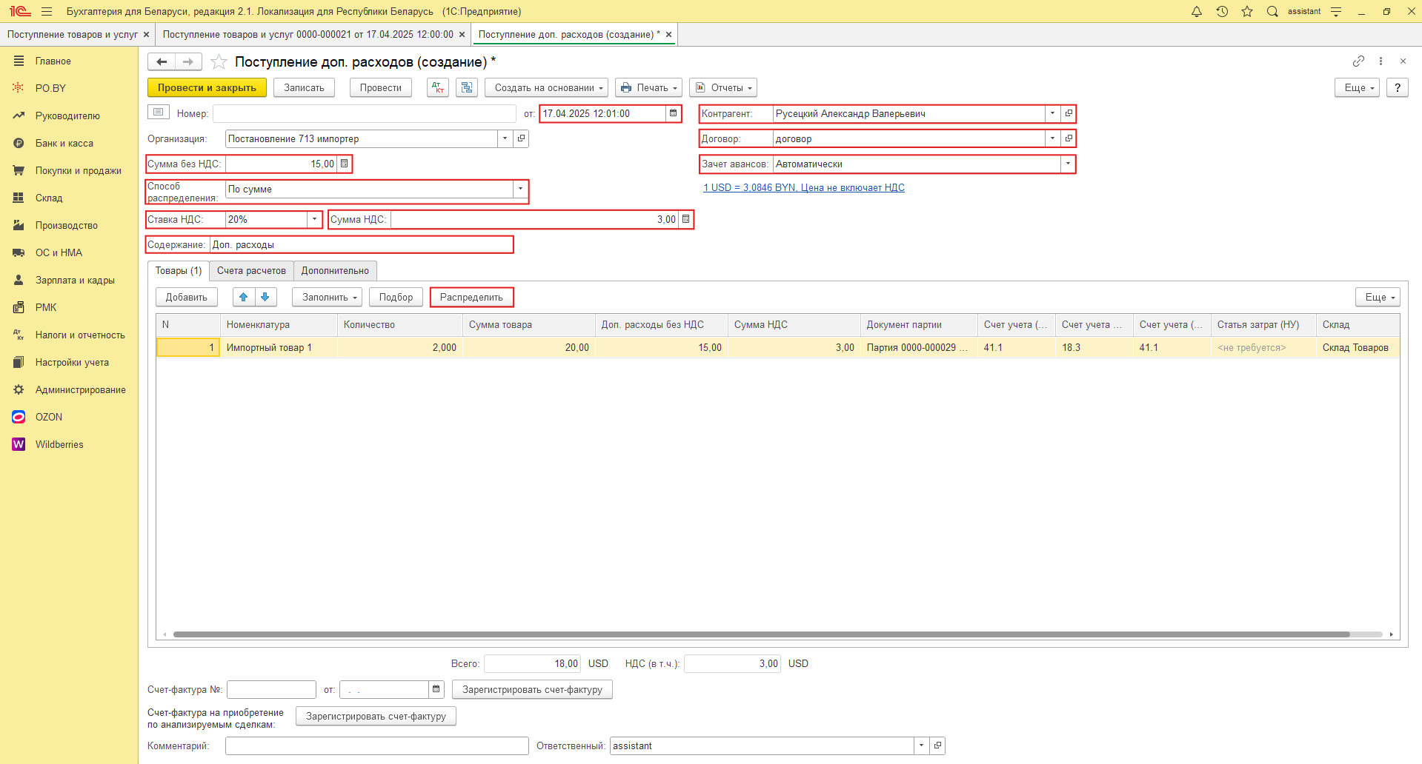
Task: Click the move row down arrow
Action: pos(265,297)
